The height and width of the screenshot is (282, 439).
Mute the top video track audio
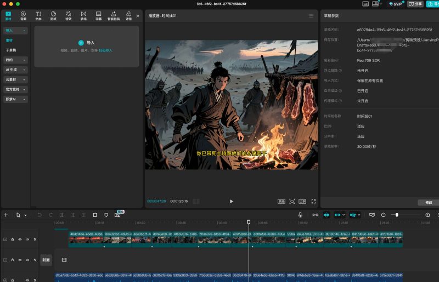pos(27,239)
